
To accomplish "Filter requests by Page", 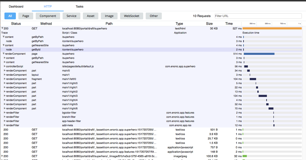I will click(26, 16).
